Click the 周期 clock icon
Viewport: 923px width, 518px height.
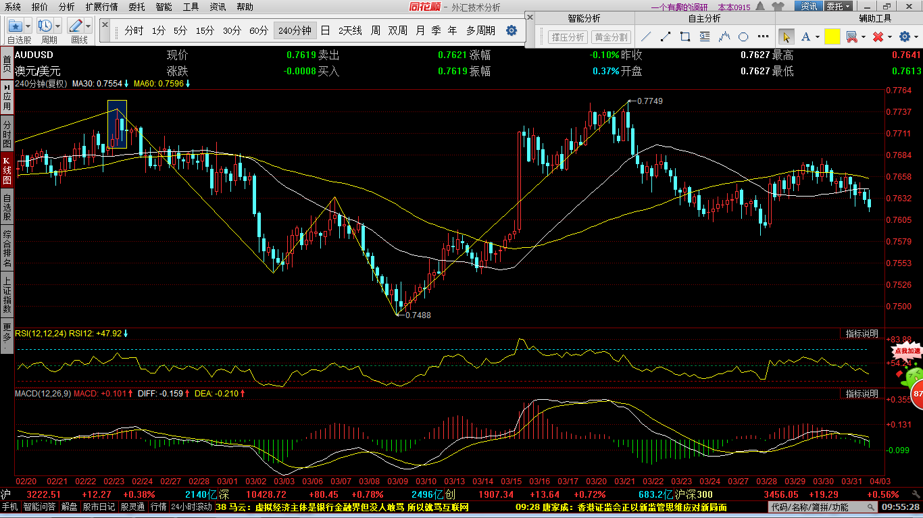click(x=45, y=26)
